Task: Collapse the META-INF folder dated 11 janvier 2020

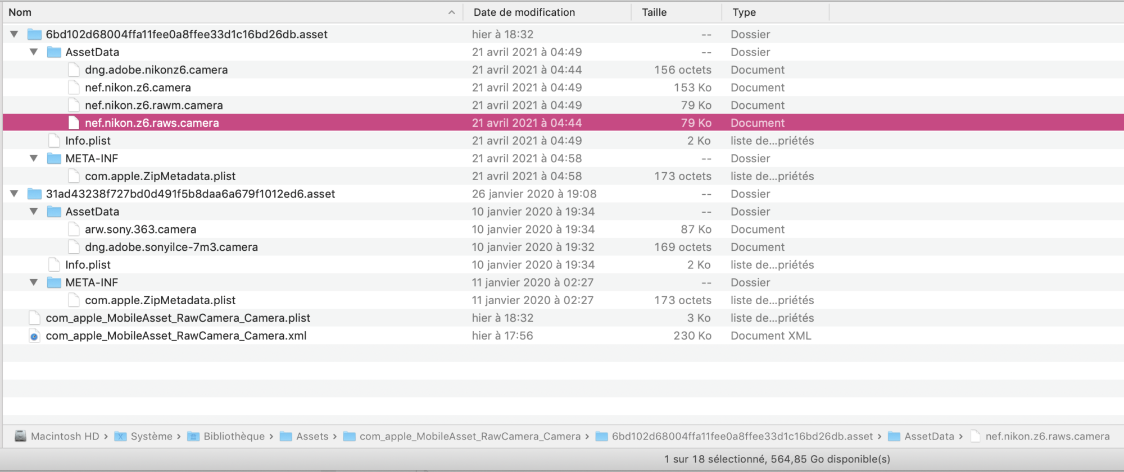Action: click(x=34, y=282)
